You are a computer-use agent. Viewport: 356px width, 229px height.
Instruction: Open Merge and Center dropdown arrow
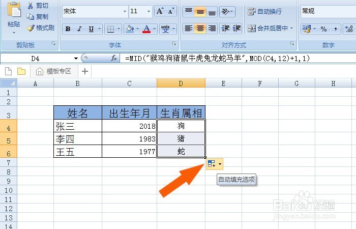point(292,28)
